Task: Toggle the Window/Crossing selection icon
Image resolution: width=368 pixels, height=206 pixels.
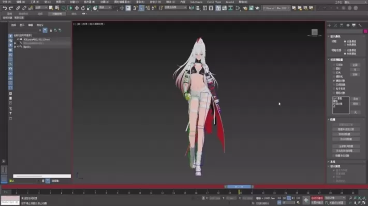Action: click(x=70, y=8)
